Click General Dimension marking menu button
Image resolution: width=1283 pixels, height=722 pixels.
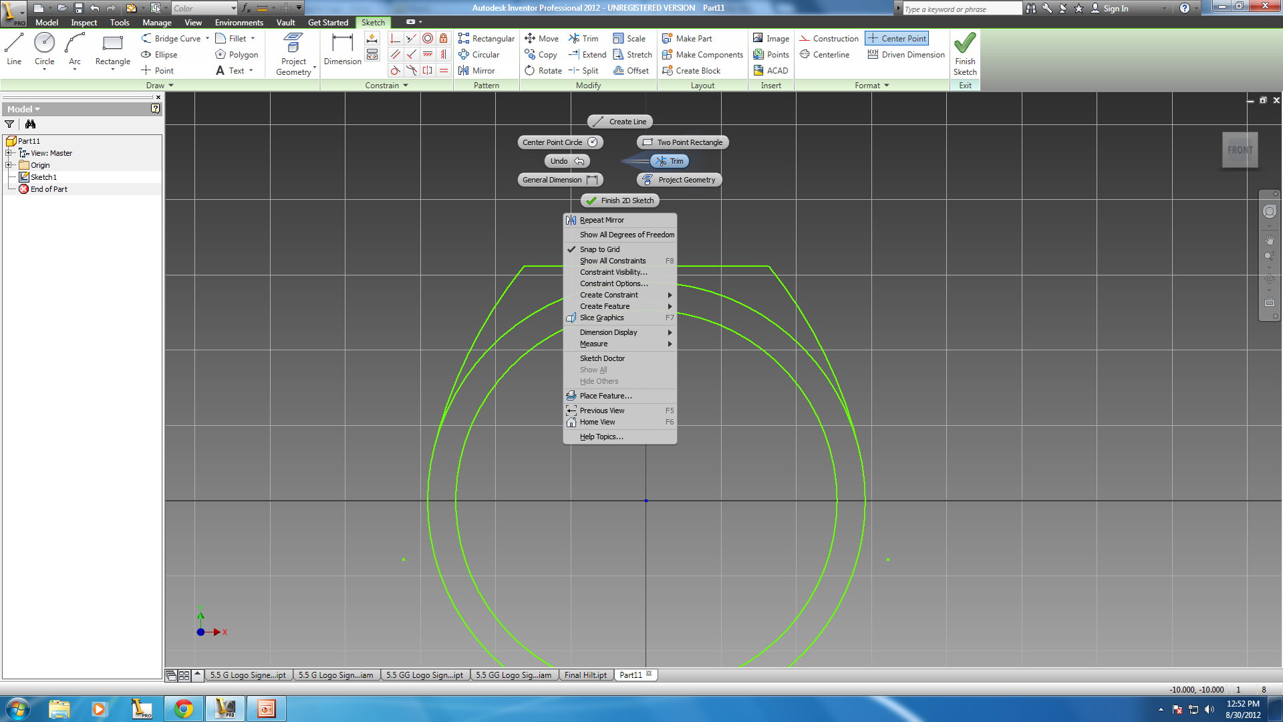(560, 180)
